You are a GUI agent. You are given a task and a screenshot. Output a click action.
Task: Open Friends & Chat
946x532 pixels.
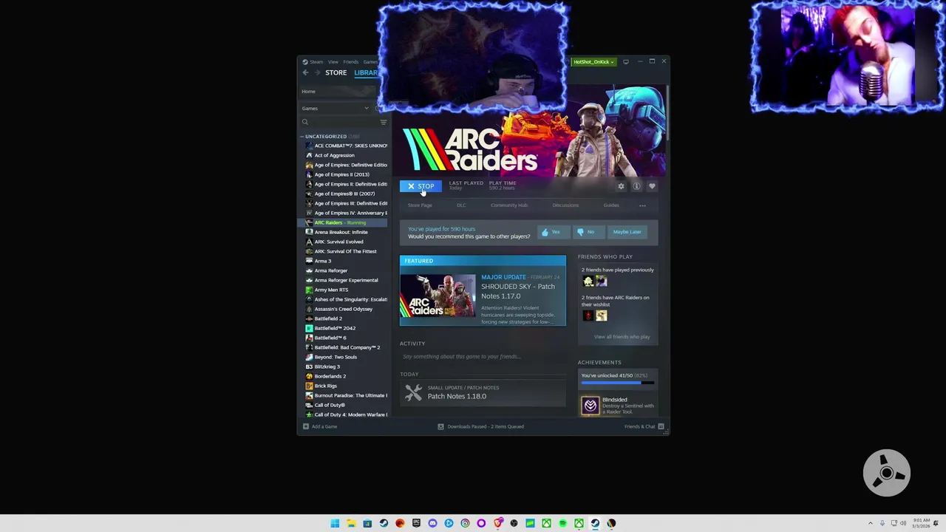(x=644, y=426)
